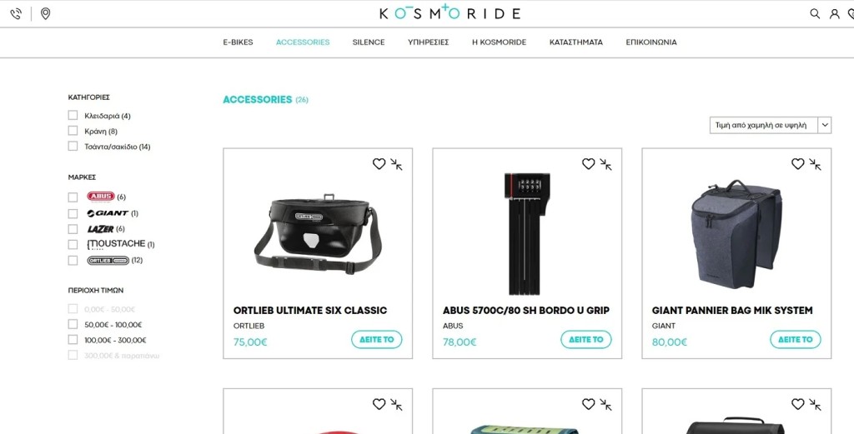
Task: Add Giant Pannier Bag to wishlist heart
Action: click(x=797, y=164)
